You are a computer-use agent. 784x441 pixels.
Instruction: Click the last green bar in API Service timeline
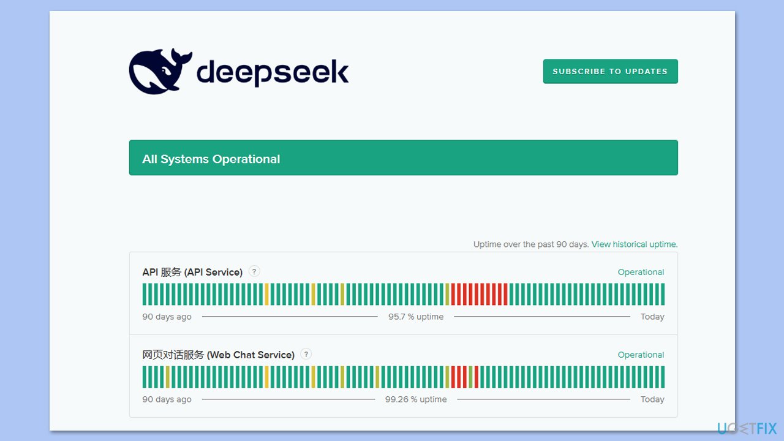(x=663, y=294)
